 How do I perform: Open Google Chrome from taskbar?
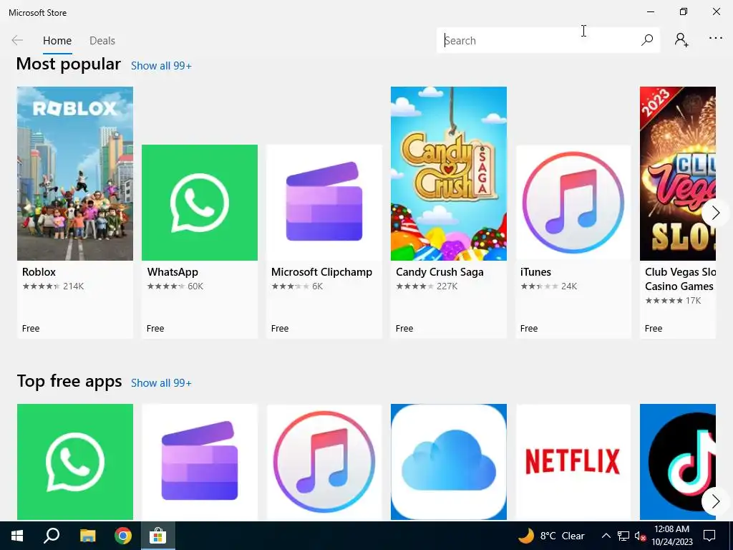[x=123, y=536]
